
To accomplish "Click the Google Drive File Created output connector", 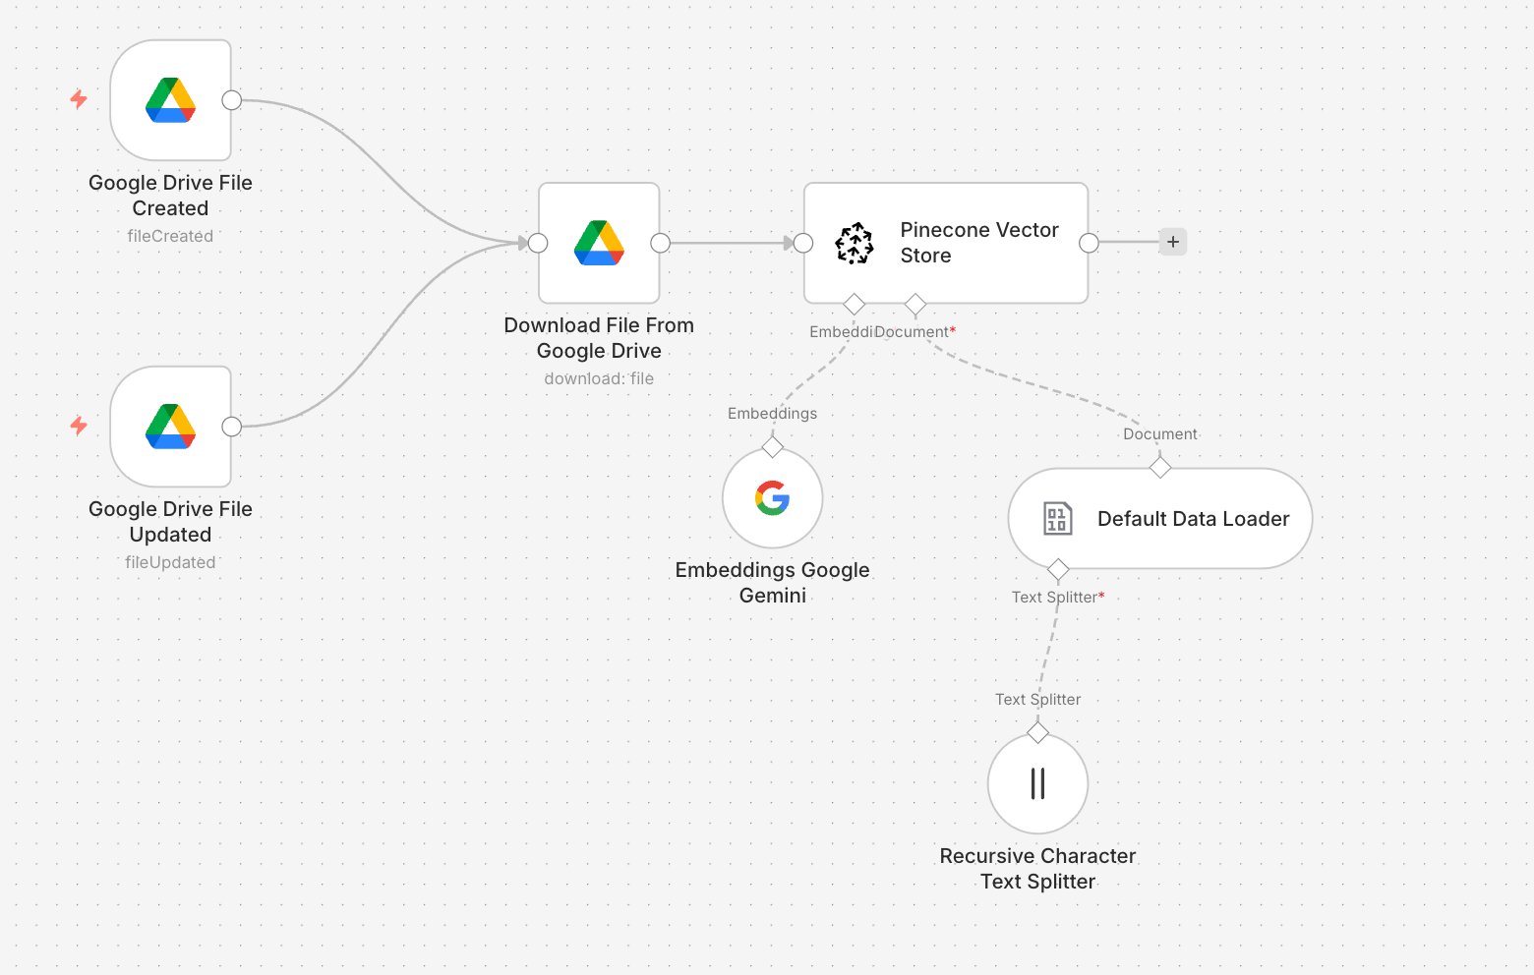I will (x=232, y=100).
